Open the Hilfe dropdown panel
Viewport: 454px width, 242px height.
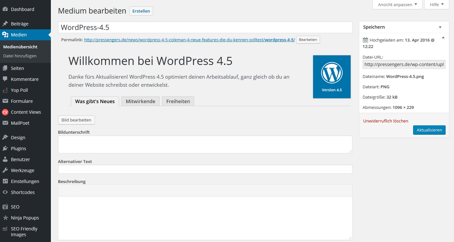[x=436, y=5]
